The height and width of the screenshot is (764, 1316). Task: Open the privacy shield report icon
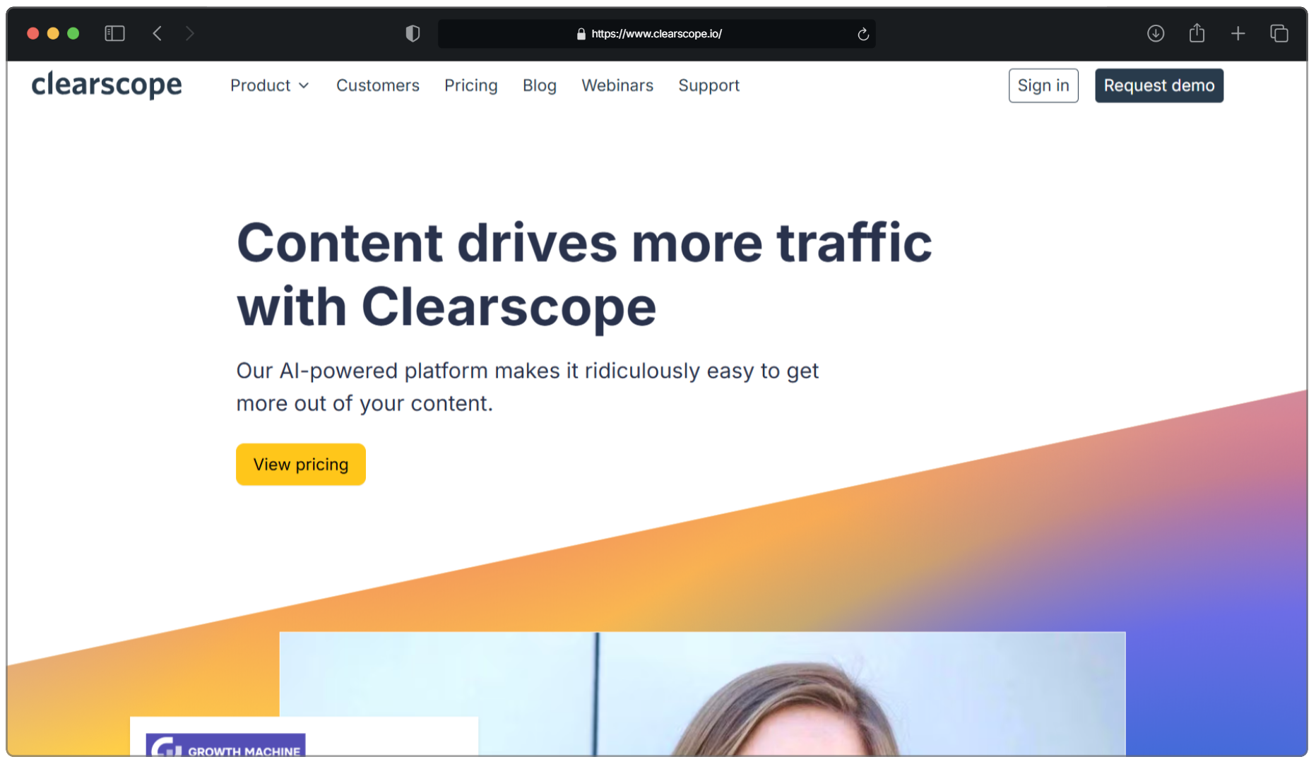[x=413, y=33]
